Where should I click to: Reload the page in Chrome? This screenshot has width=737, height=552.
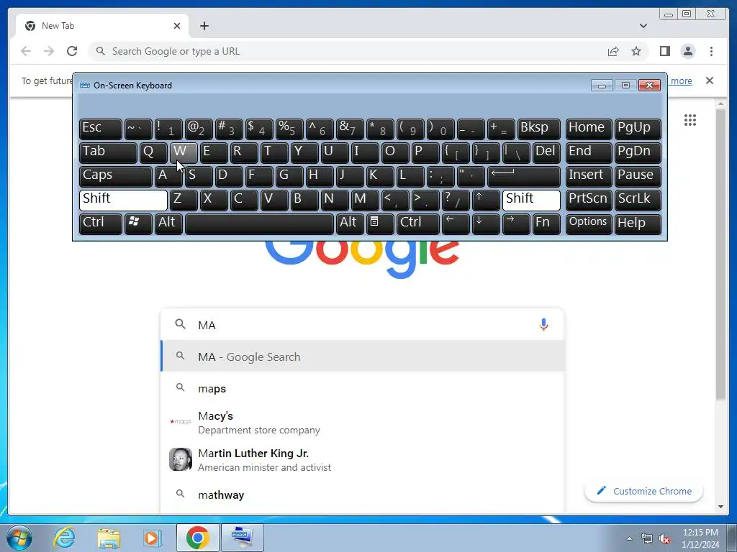click(x=72, y=51)
